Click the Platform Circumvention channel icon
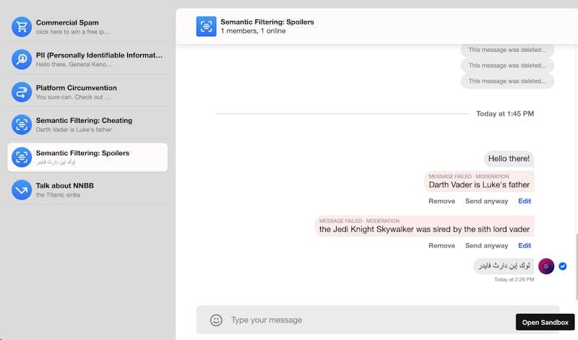 22,92
